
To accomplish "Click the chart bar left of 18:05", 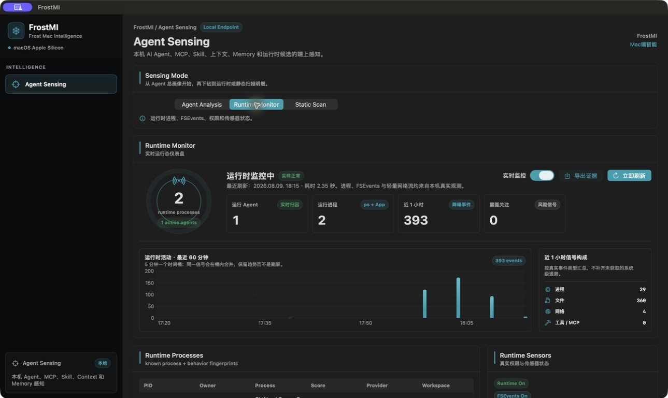I will [424, 304].
